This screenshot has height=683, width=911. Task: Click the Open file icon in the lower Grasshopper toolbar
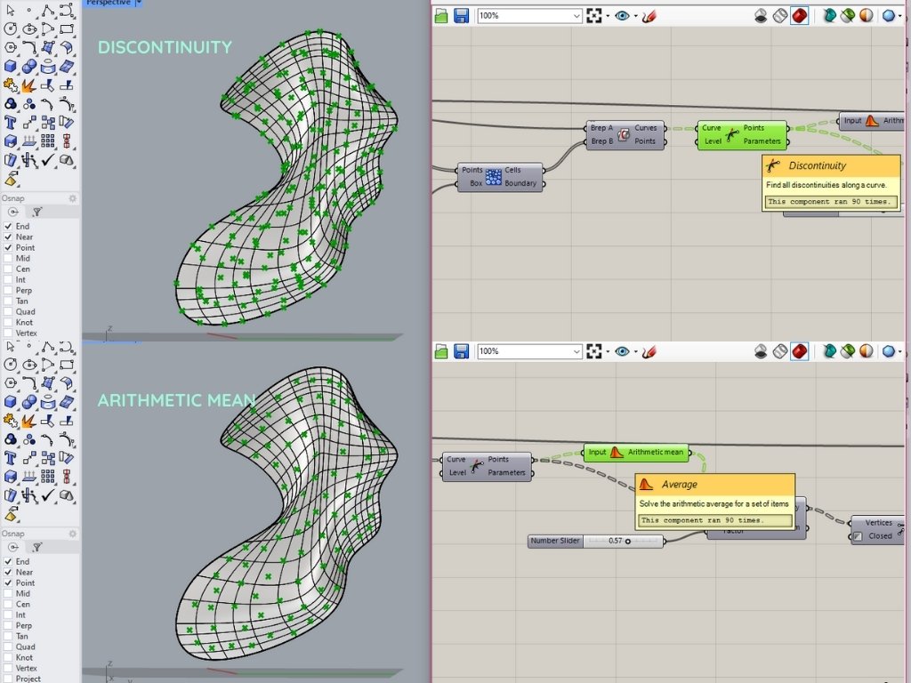tap(440, 351)
